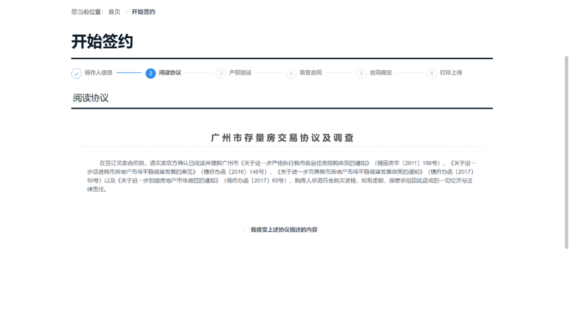Click the agreement paragraph starting 在签订买卖合同前

(282, 176)
